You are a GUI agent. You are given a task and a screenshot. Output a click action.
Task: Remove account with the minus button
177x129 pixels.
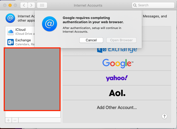point(15,120)
